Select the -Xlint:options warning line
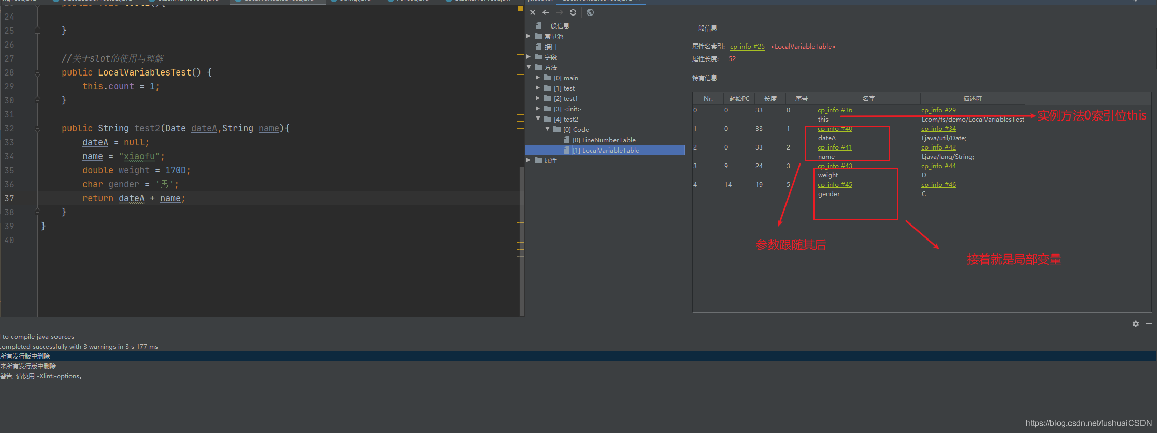 [41, 376]
